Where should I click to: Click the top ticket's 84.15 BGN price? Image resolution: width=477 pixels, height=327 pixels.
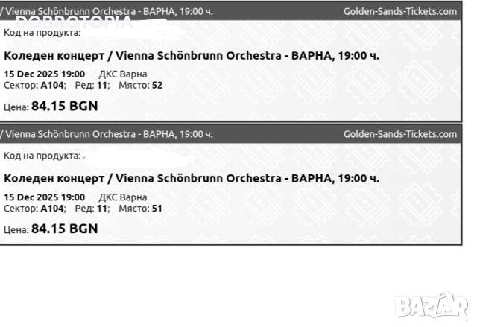click(x=64, y=106)
